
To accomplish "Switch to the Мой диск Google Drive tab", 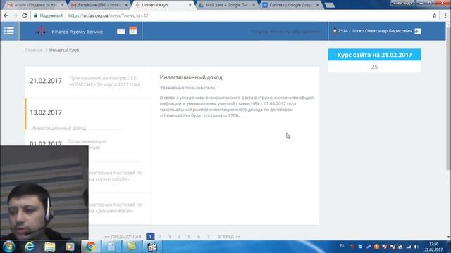I will click(x=227, y=5).
